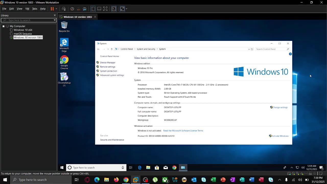The width and height of the screenshot is (327, 184).
Task: Close the Windows 10 version 1803 tab
Action: pos(95,17)
